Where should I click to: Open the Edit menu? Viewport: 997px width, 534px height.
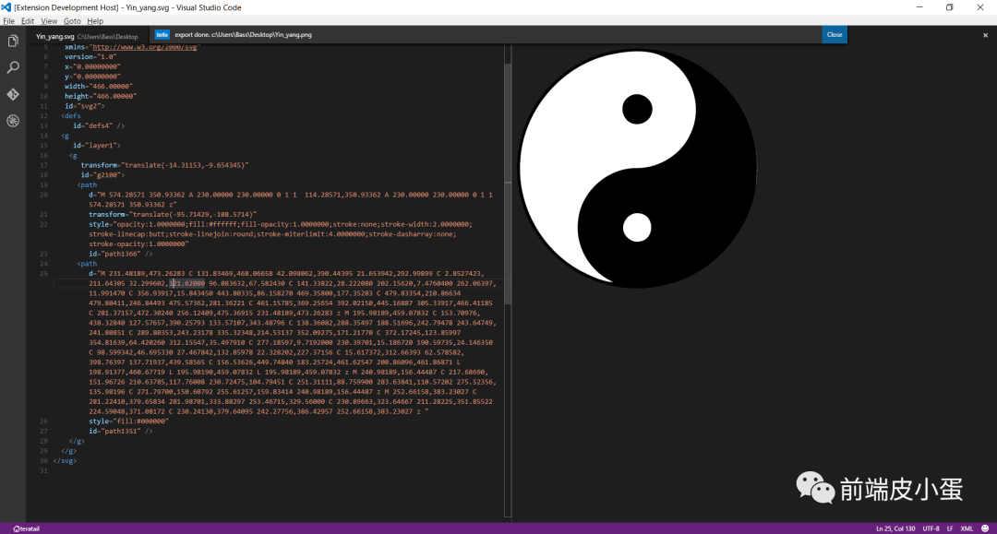click(x=28, y=21)
